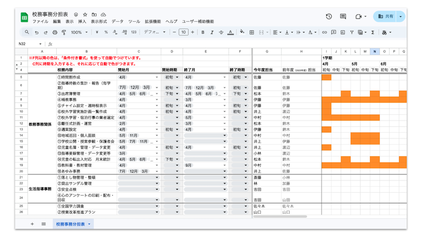Click the borders grid icon

(x=252, y=33)
